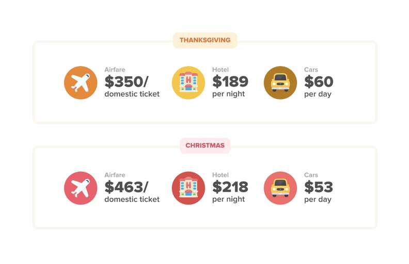Click 'per night' text in the Thanksgiving card
The height and width of the screenshot is (264, 409).
click(x=228, y=94)
